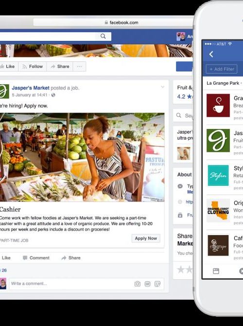The height and width of the screenshot is (326, 243).
Task: Click the globe privacy icon beside post date
Action: (x=53, y=95)
